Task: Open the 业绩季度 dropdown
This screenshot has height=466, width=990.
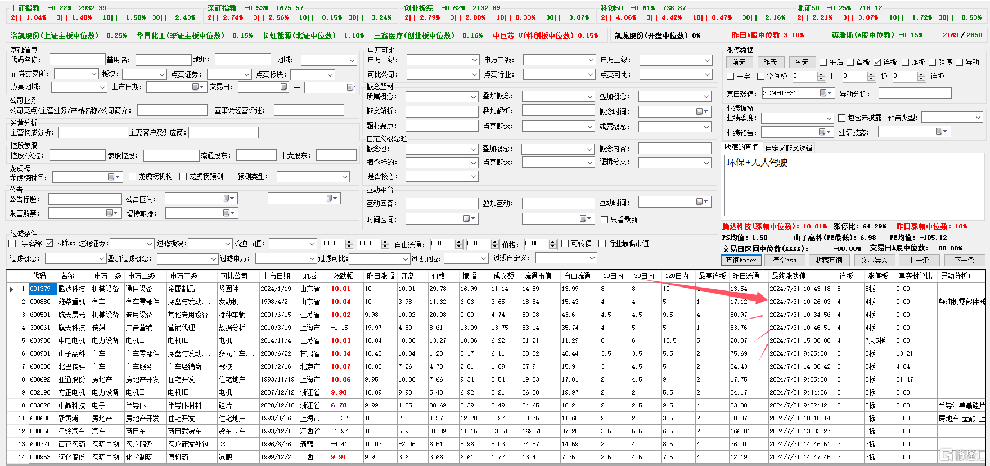Action: tap(829, 118)
